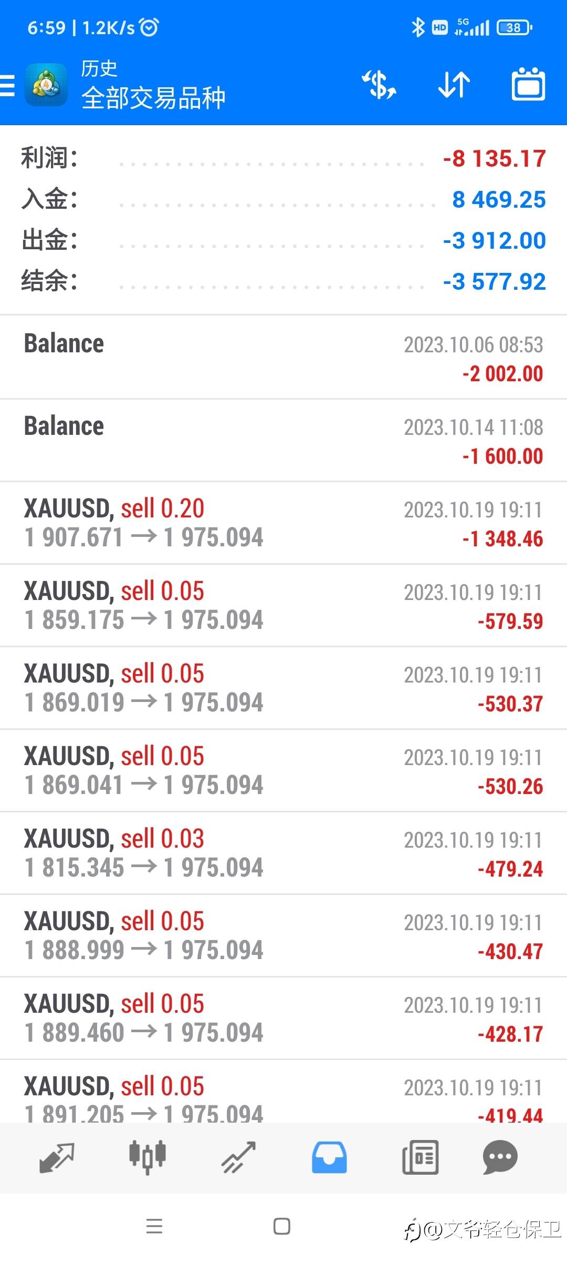Tap the Android home button
Screen dimensions: 567x1262
282,1226
